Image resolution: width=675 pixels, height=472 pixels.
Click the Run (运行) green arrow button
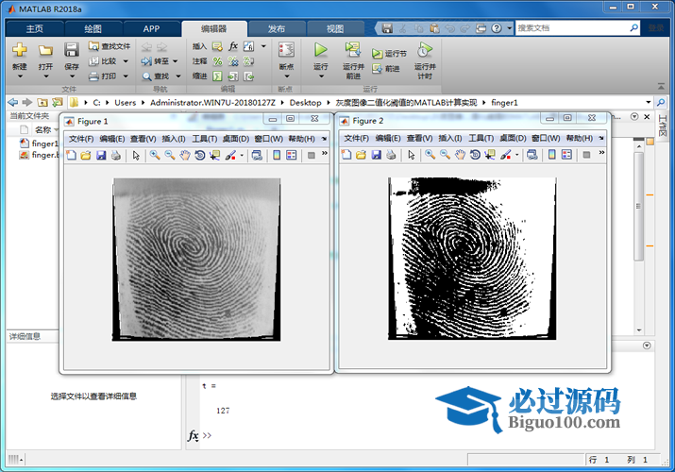click(321, 51)
